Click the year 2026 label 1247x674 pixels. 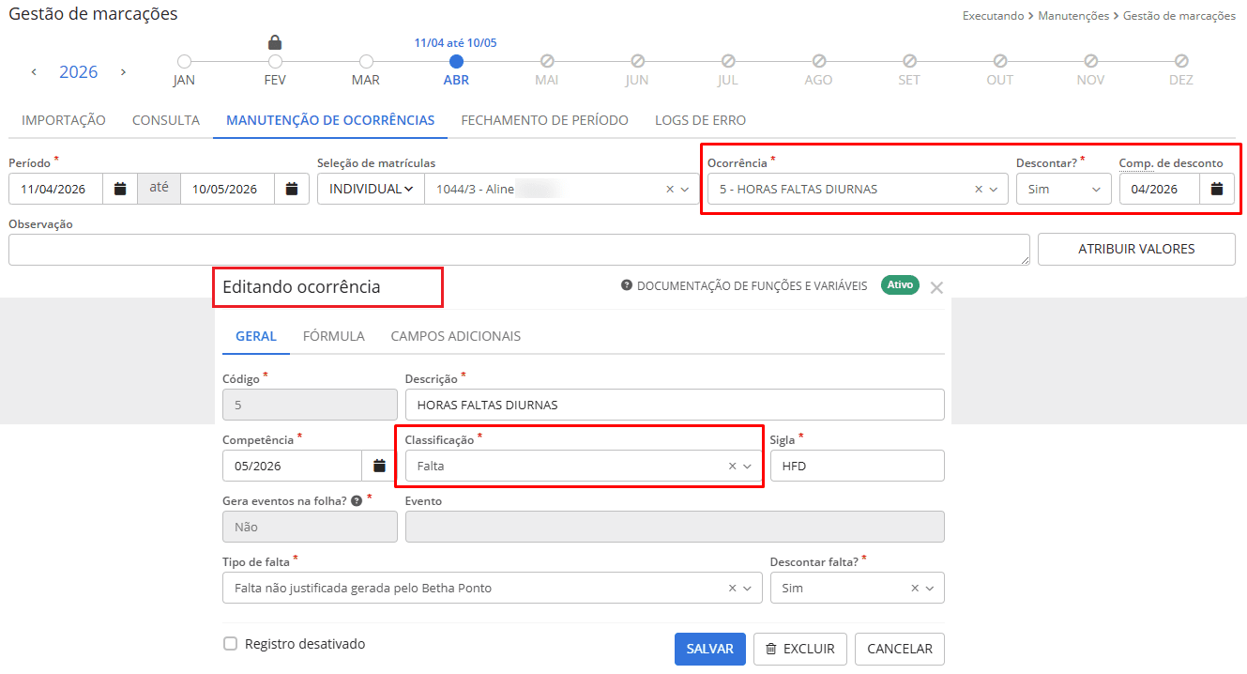pyautogui.click(x=79, y=72)
